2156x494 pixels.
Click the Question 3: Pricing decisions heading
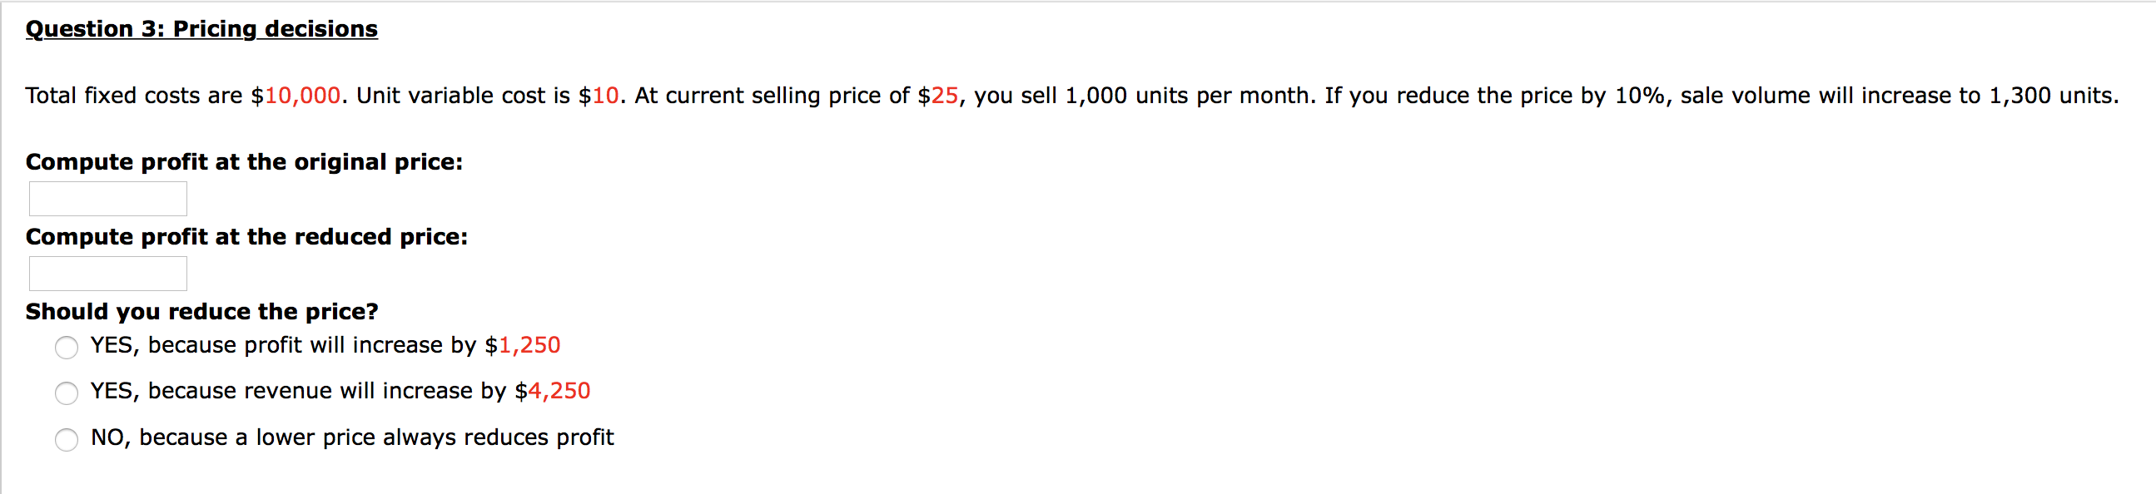(x=201, y=28)
